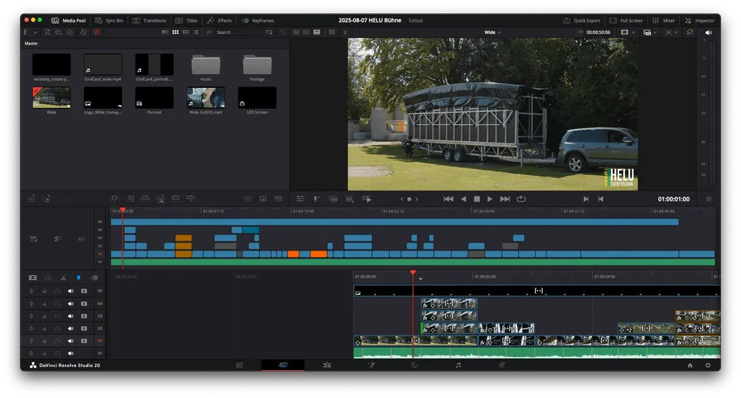Mute track A1 speaker icon
The image size is (741, 398).
pyautogui.click(x=70, y=353)
